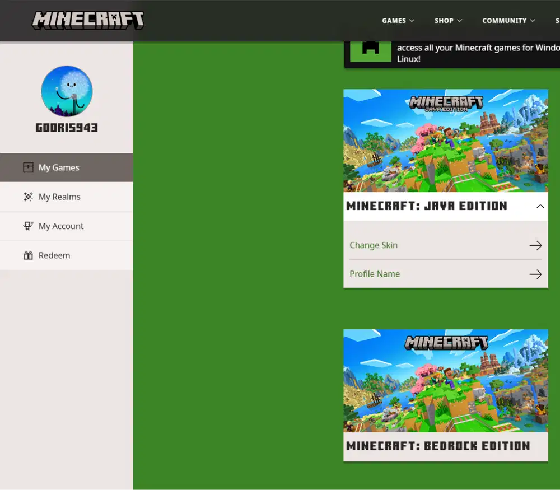560x490 pixels.
Task: Click the Redeem gift icon
Action: coord(28,255)
